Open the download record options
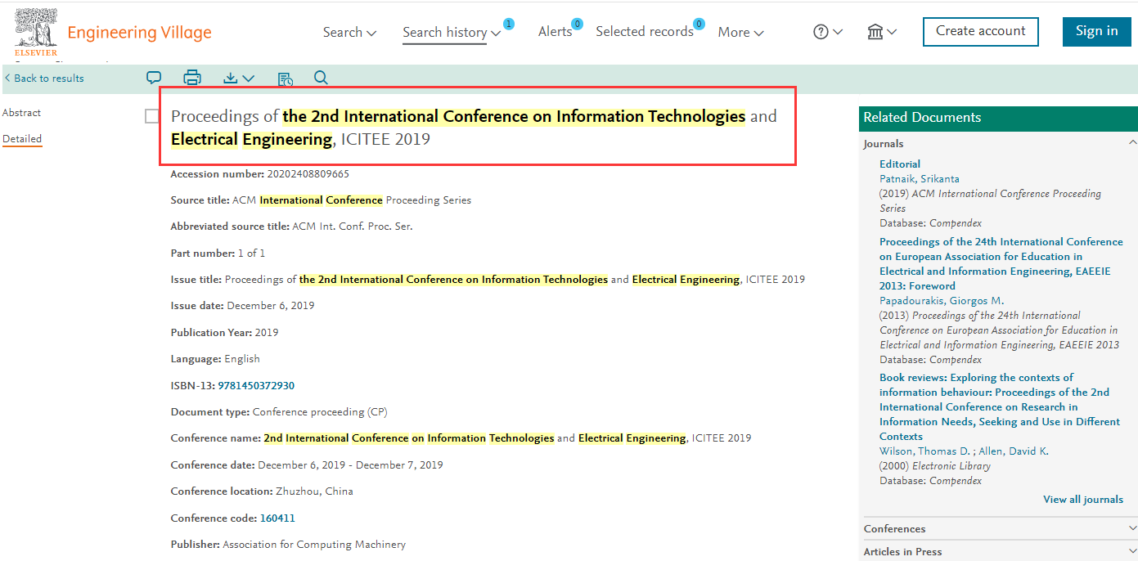Viewport: 1138px width, 561px height. [x=238, y=78]
